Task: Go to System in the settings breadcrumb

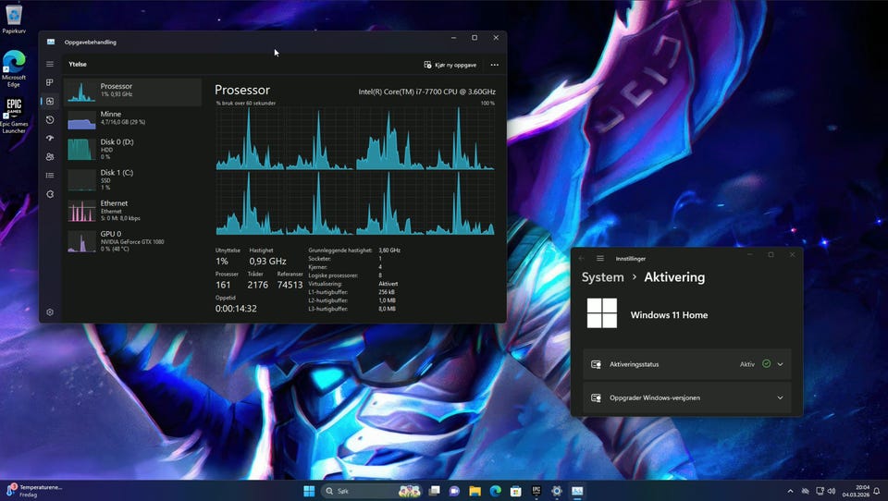Action: [602, 277]
